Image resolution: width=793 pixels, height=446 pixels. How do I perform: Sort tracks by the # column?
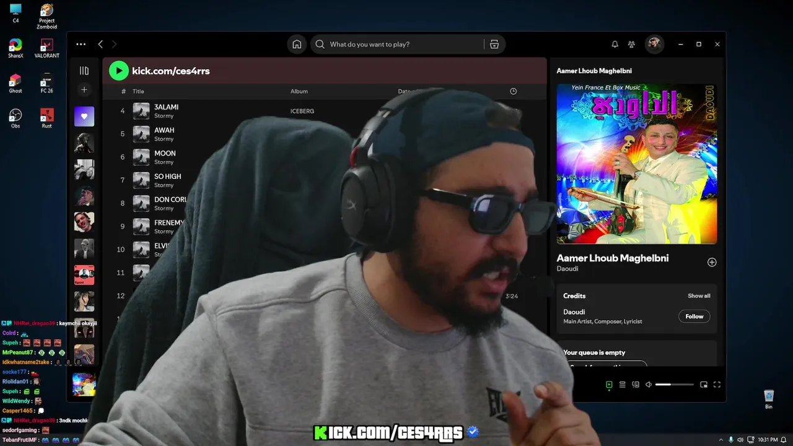(x=124, y=91)
